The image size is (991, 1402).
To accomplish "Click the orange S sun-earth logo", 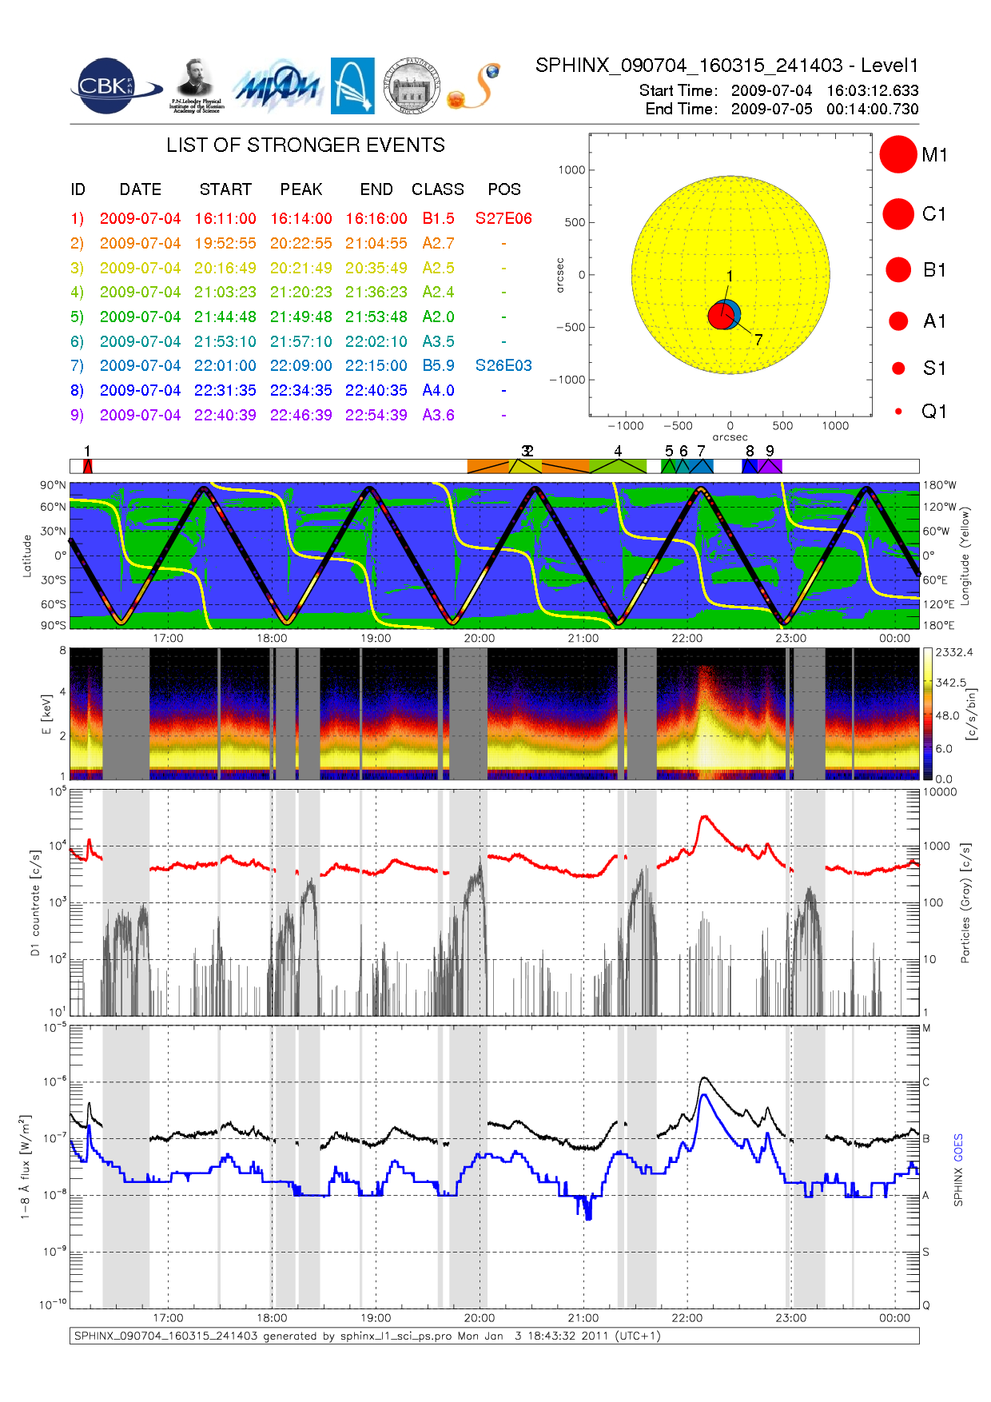I will [474, 87].
